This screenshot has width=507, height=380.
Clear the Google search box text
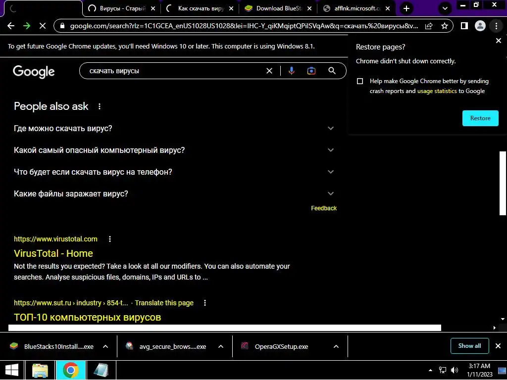[269, 71]
